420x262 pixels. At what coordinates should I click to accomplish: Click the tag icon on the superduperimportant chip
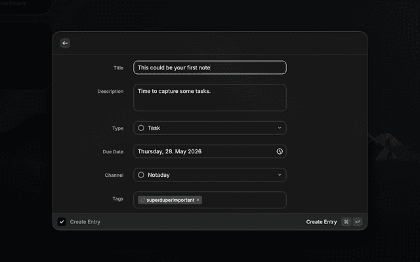142,200
